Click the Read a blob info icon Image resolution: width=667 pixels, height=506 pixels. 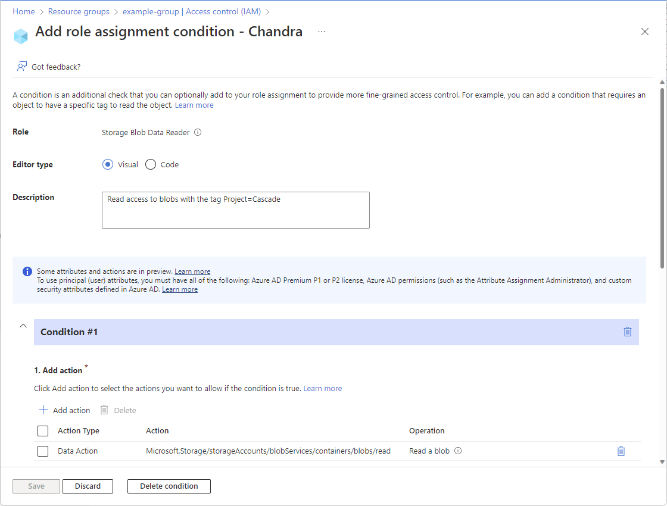click(x=458, y=451)
